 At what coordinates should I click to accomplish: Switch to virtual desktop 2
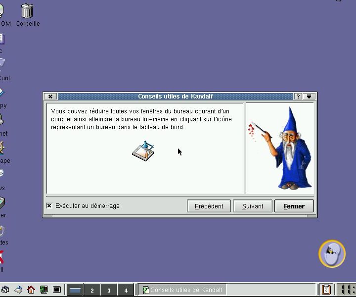pos(91,290)
